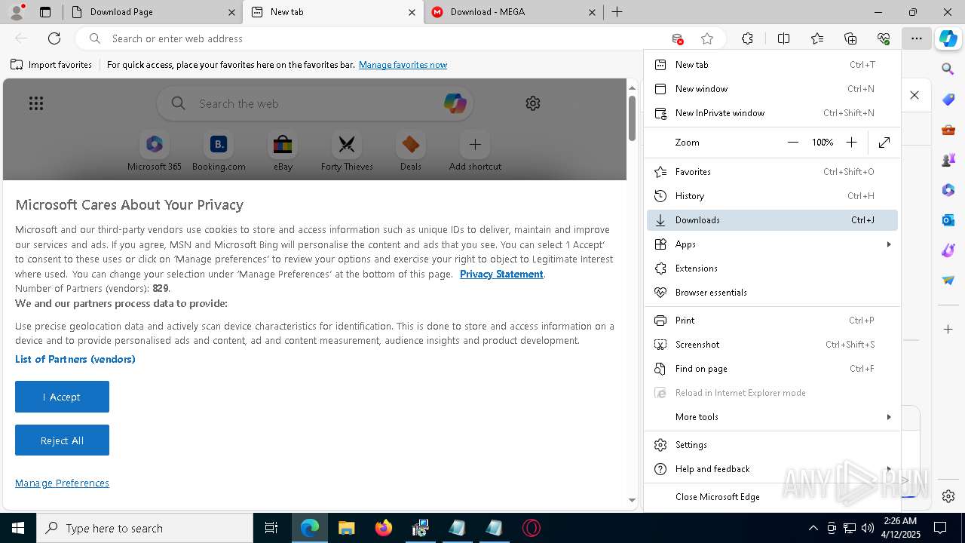
Task: Choose New InPrivate window
Action: 772,113
